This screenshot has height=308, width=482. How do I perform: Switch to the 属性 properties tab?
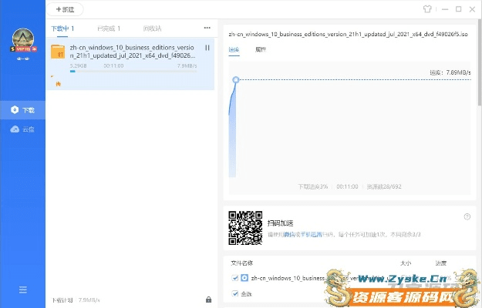(261, 49)
